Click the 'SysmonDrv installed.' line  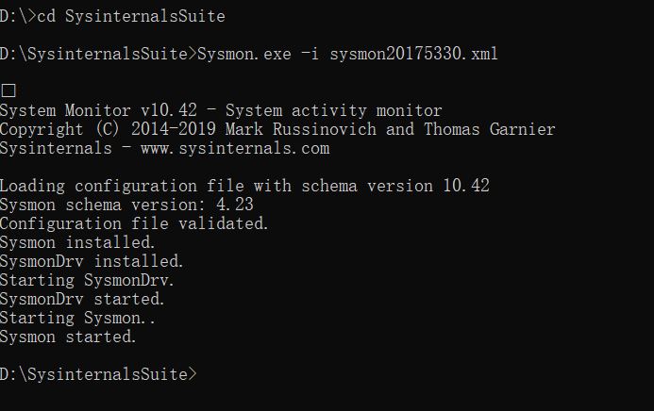pyautogui.click(x=92, y=261)
